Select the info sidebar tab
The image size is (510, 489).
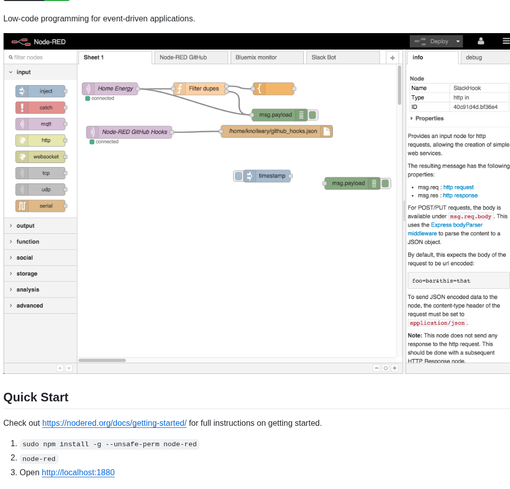(x=433, y=57)
